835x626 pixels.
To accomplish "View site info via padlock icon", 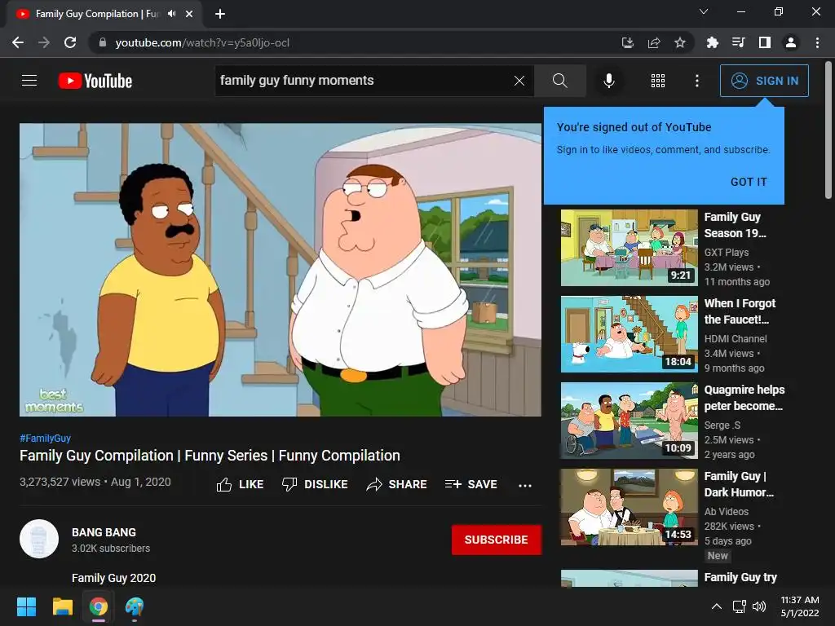I will pos(102,42).
